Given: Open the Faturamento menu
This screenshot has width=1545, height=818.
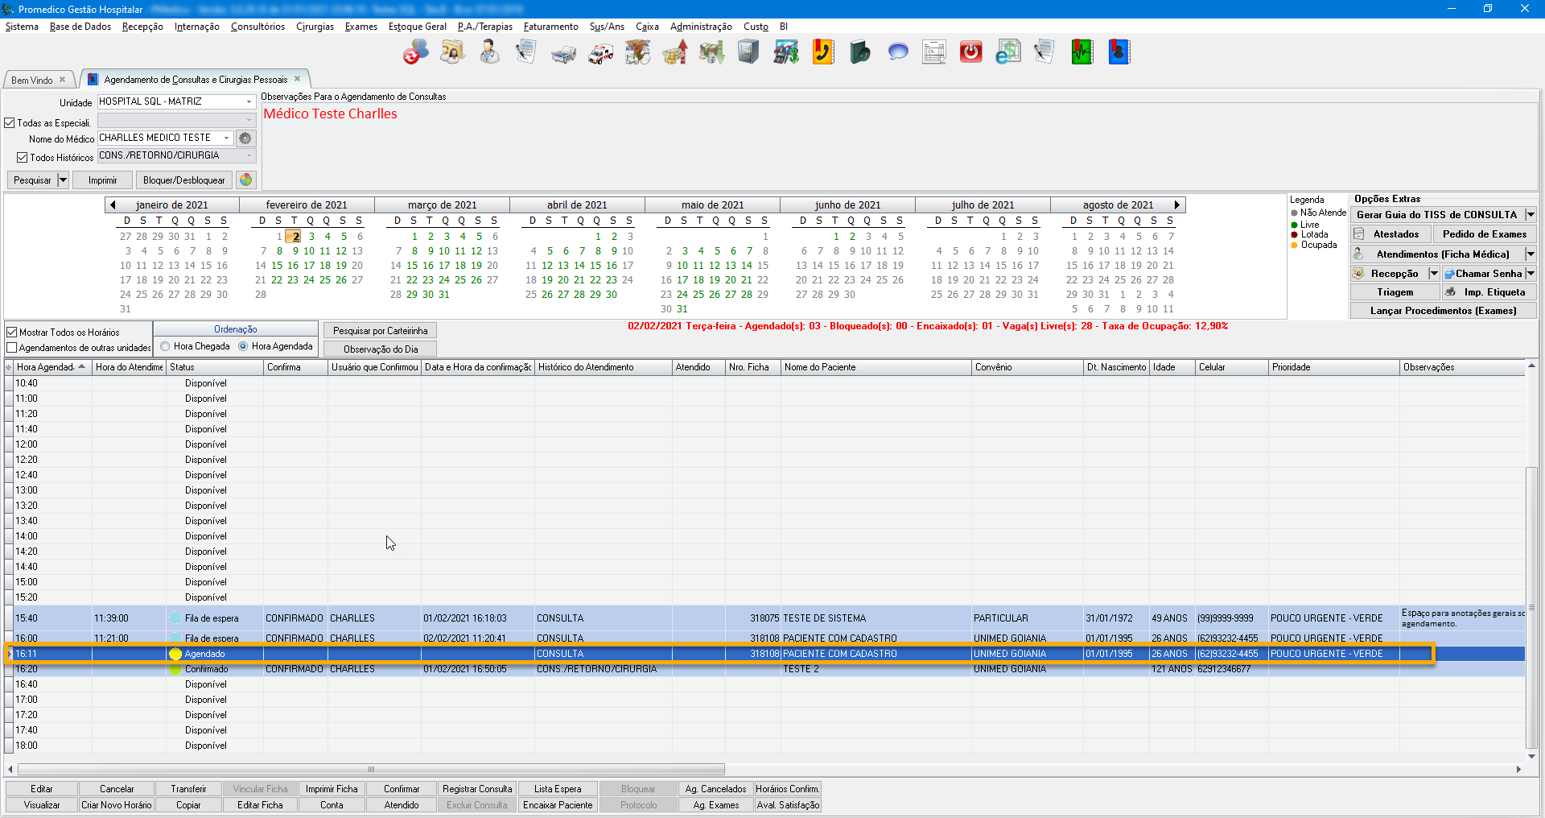Looking at the screenshot, I should pos(550,27).
